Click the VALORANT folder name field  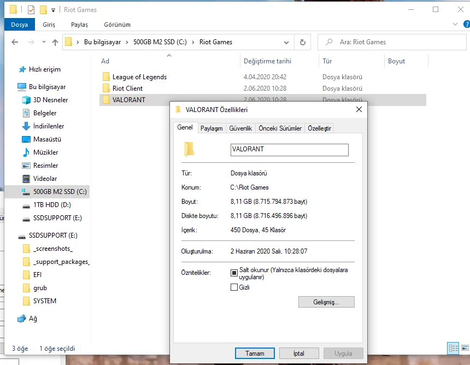[289, 150]
